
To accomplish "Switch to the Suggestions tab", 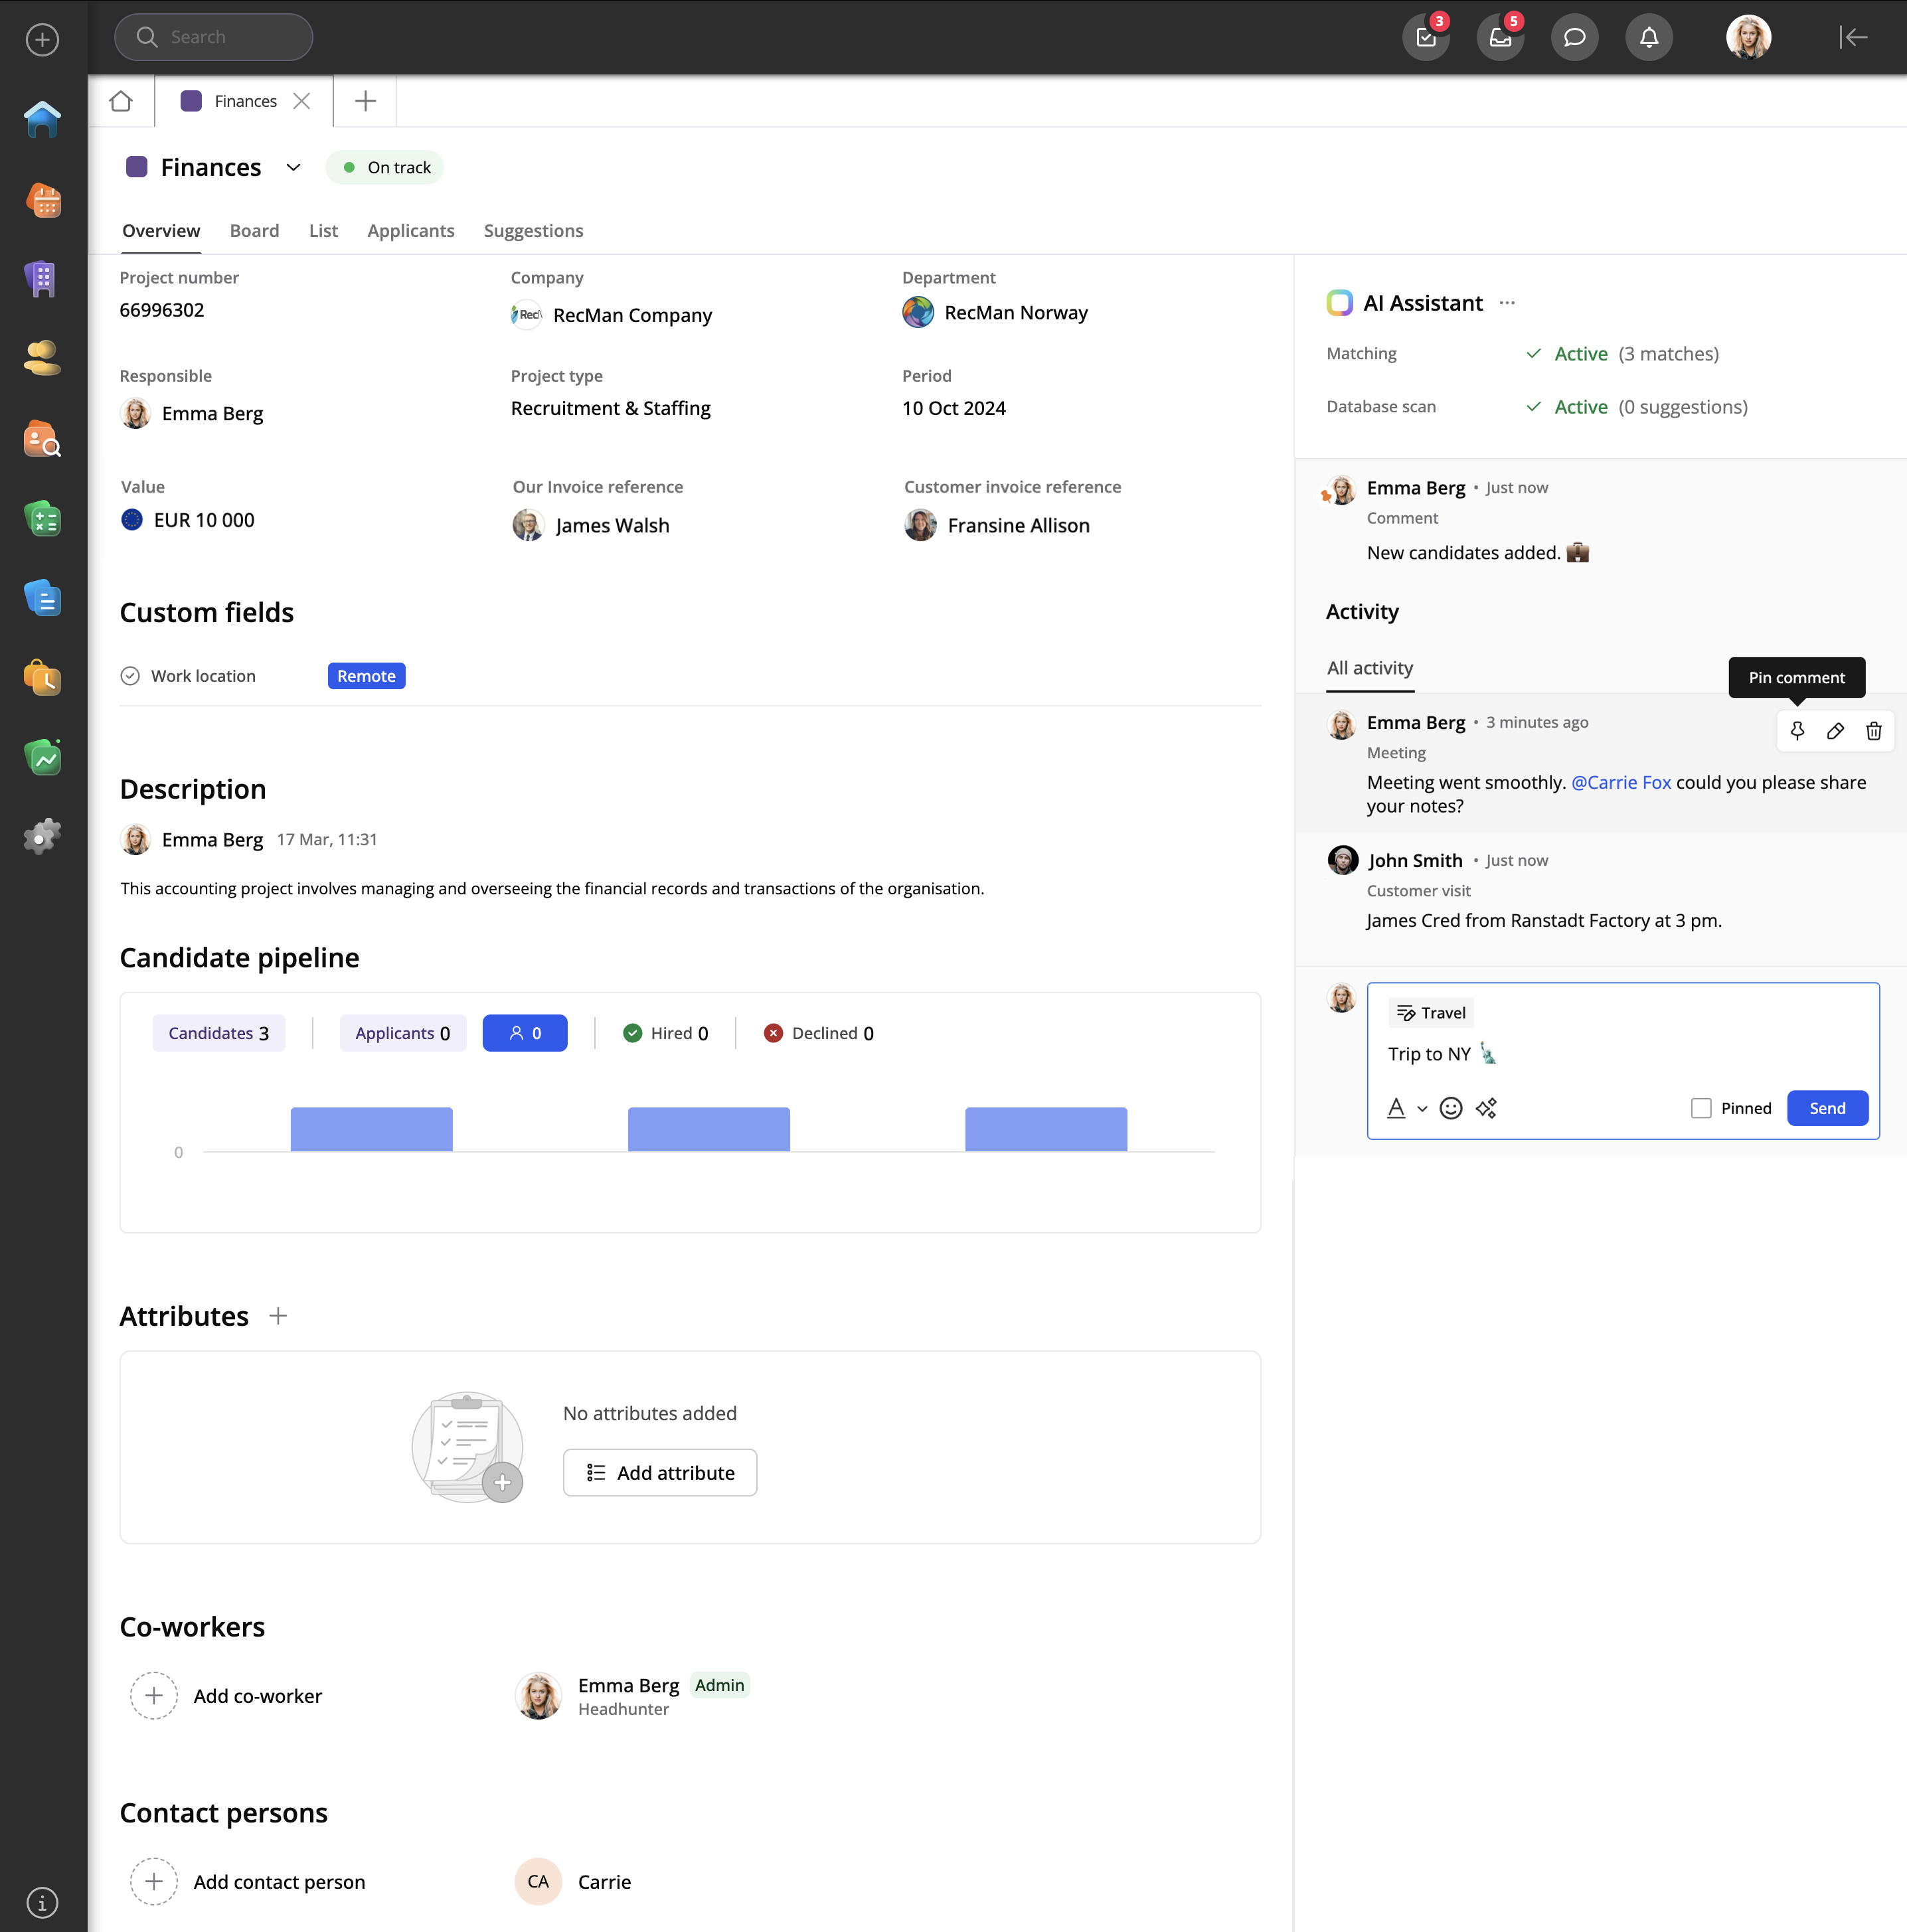I will pos(533,231).
